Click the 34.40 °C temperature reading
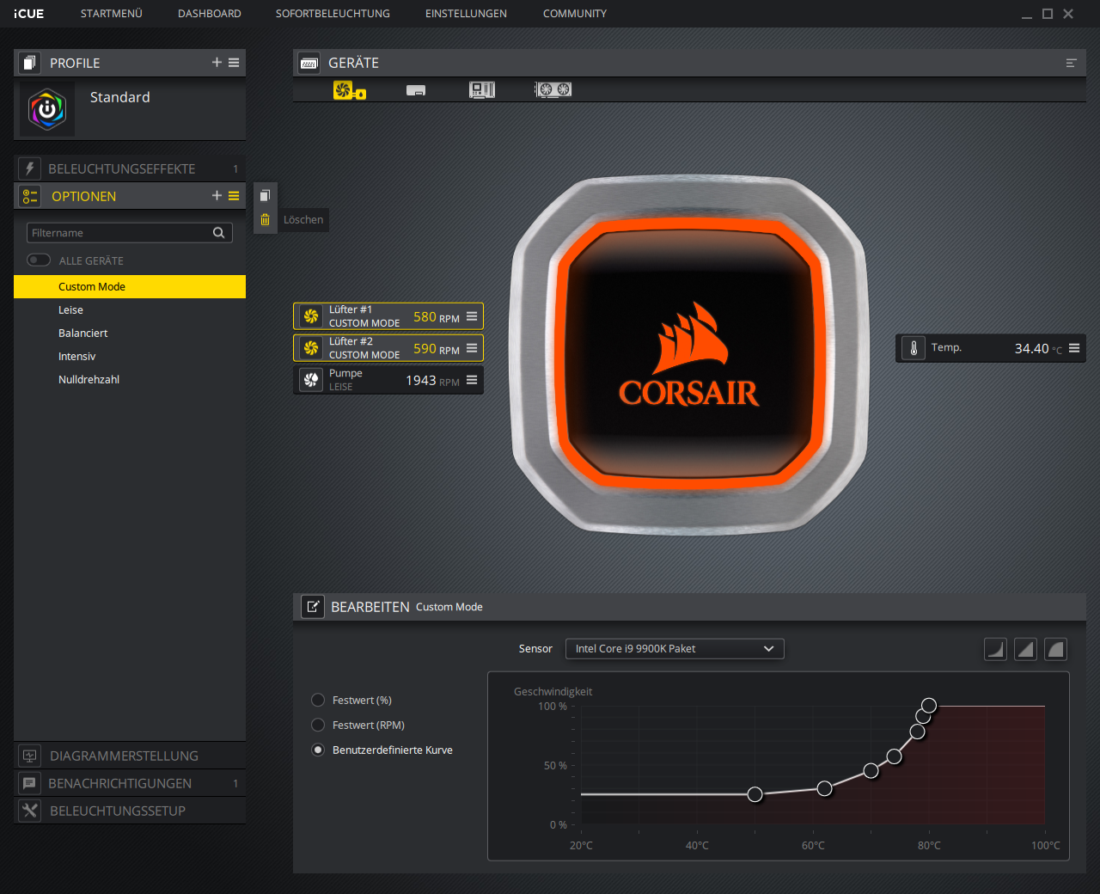Viewport: 1100px width, 894px height. (1038, 349)
